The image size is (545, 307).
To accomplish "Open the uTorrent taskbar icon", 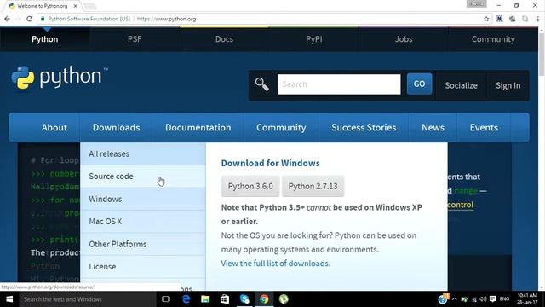I will [x=284, y=299].
